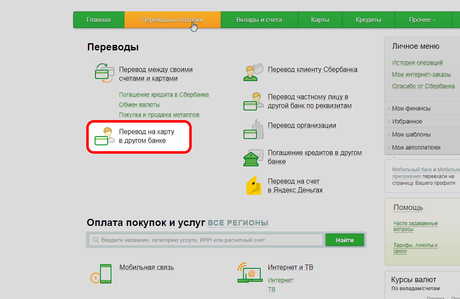
Task: Click the Sberbank client transfer person icon
Action: pyautogui.click(x=253, y=71)
